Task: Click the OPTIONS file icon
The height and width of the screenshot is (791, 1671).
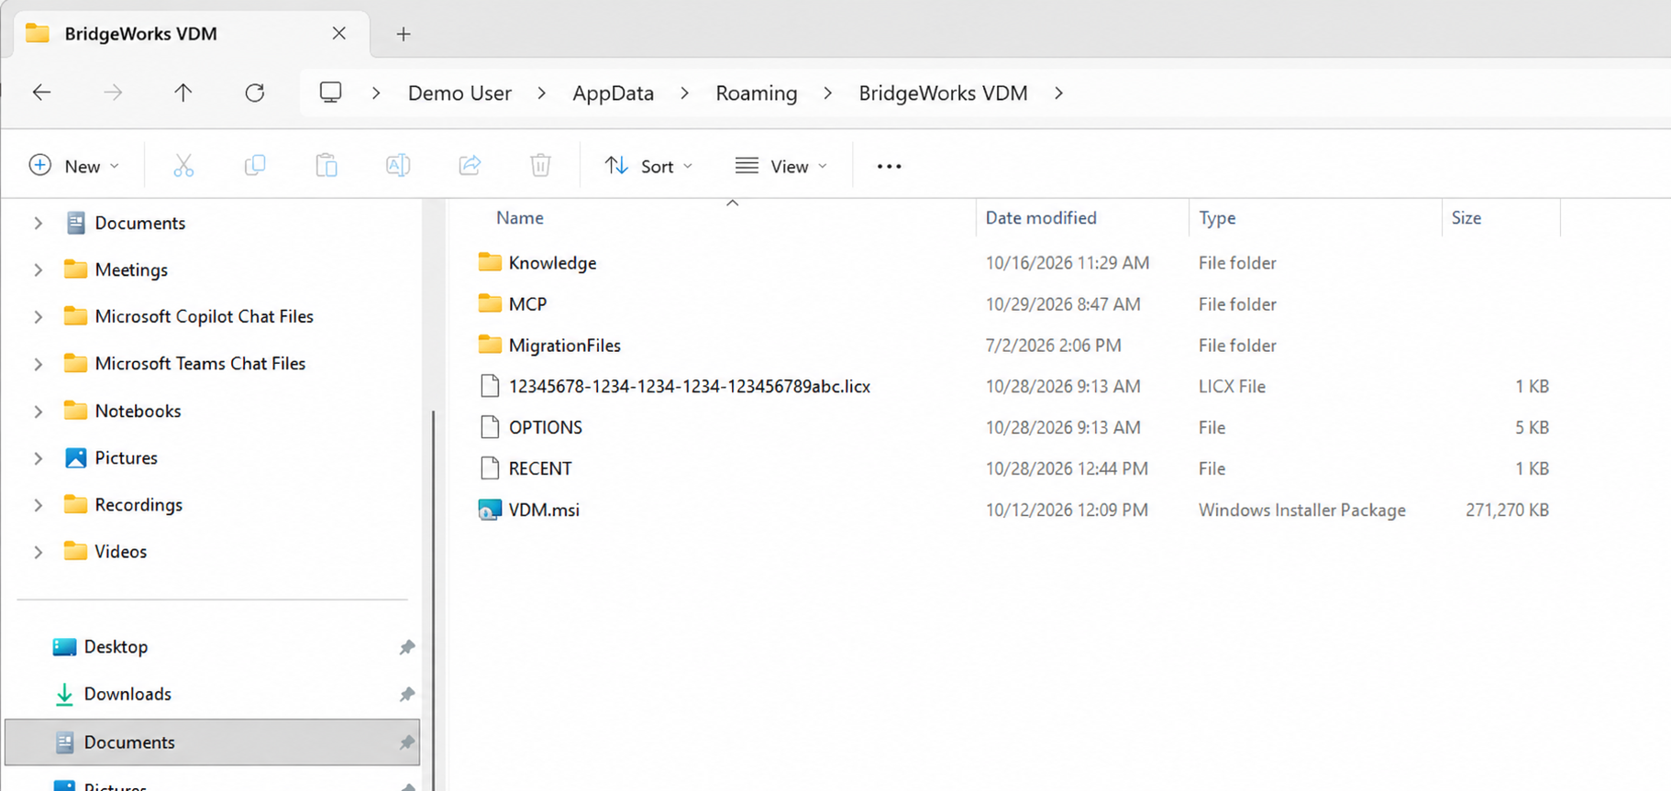Action: point(490,427)
